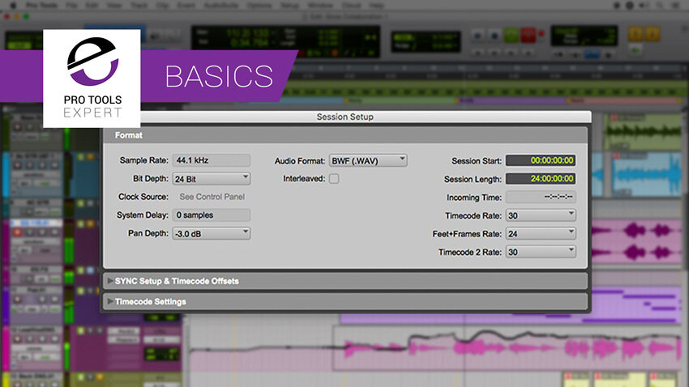Click the Format section header
The image size is (689, 387).
pyautogui.click(x=345, y=135)
